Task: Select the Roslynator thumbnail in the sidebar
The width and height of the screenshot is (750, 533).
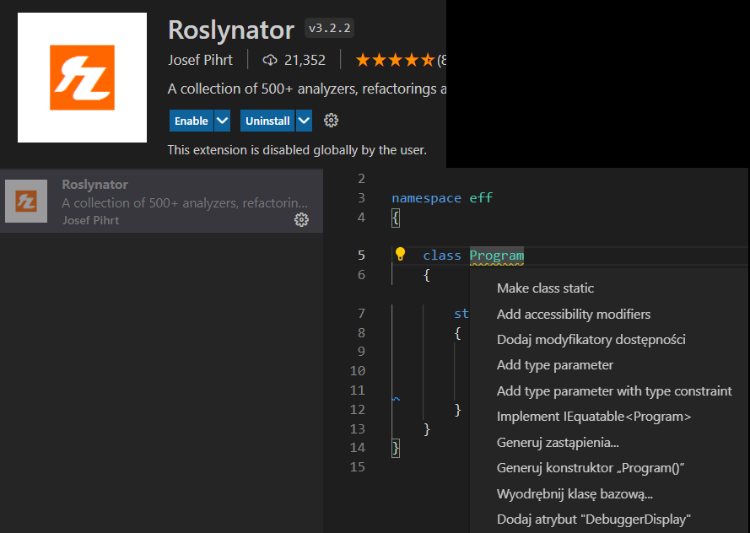Action: click(25, 202)
